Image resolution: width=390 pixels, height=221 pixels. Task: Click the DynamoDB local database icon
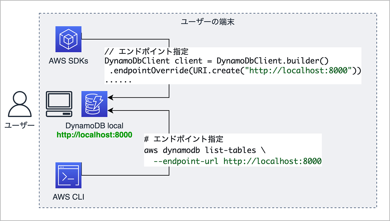94,104
